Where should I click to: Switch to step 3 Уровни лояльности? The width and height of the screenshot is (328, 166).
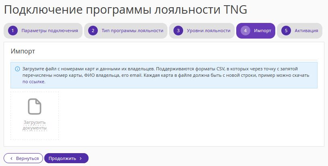(202, 31)
